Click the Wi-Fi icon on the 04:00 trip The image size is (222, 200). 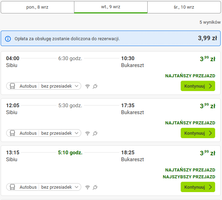click(x=87, y=86)
